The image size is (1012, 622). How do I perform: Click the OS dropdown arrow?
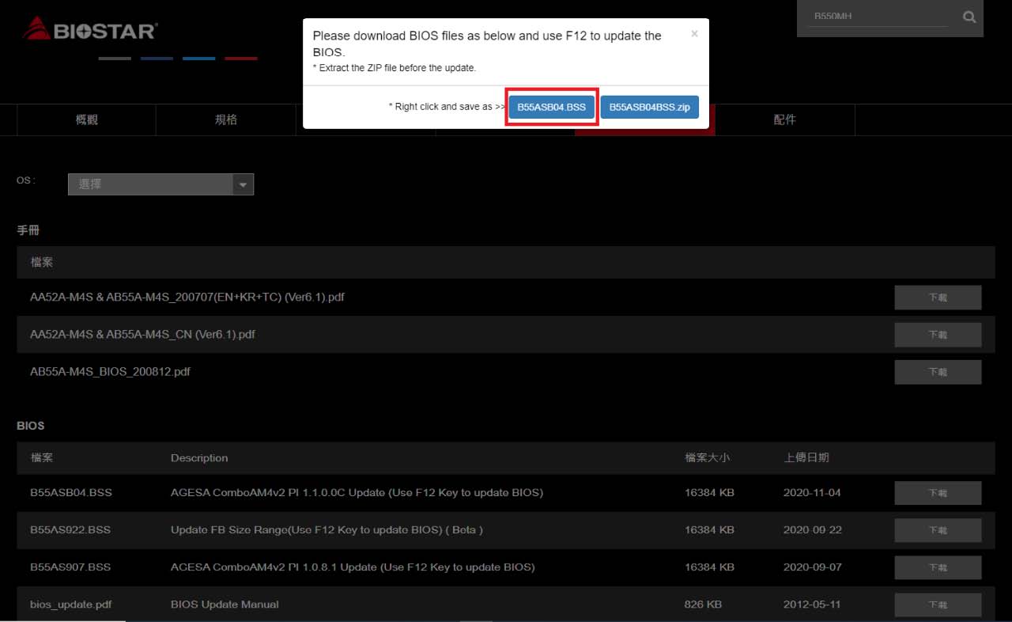(243, 184)
